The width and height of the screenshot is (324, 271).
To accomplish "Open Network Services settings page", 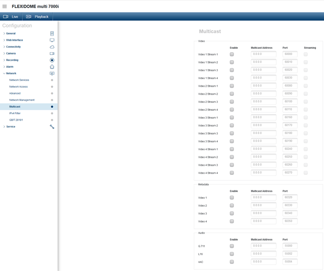I will (19, 80).
